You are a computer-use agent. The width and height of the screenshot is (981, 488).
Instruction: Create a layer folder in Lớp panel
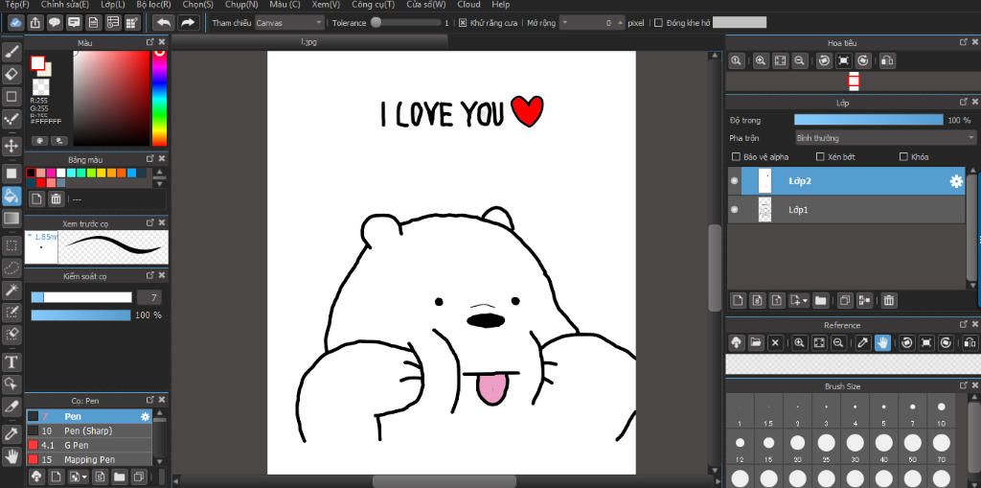(821, 301)
